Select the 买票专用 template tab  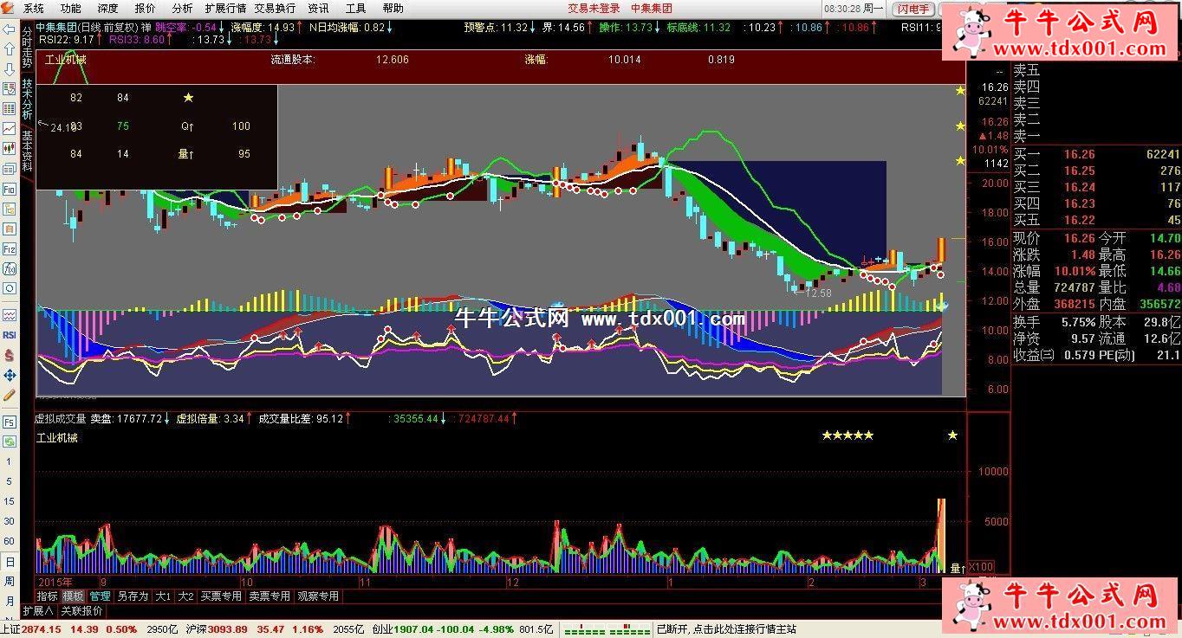tap(221, 596)
